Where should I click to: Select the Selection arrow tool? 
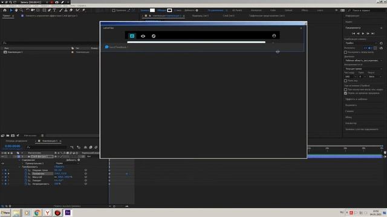point(11,10)
